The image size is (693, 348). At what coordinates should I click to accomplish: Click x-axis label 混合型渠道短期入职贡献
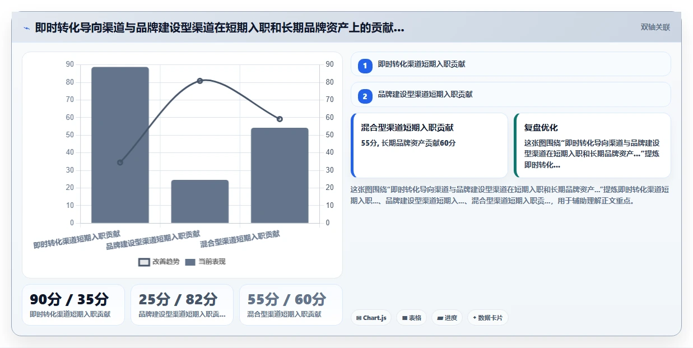tap(240, 239)
